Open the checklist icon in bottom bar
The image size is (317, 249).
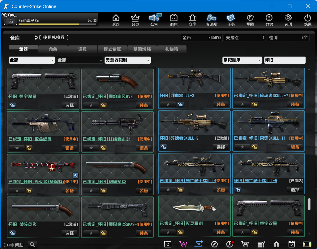click(x=261, y=244)
